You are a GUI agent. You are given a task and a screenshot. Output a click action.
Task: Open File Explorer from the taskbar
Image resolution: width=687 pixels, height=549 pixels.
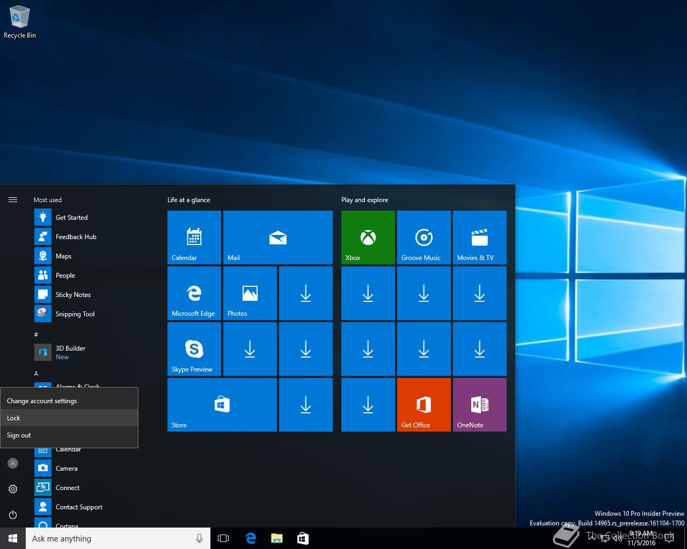pos(276,538)
